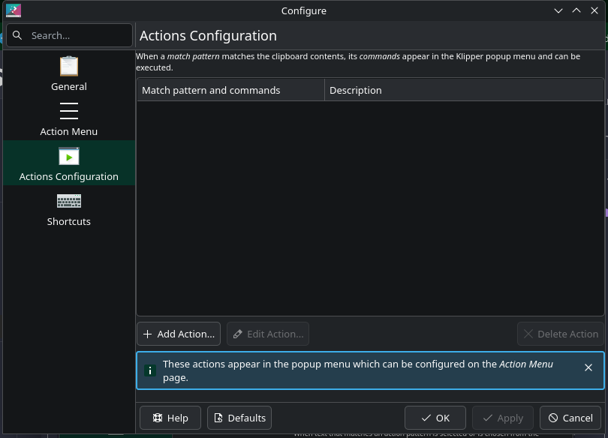
Task: Select the Action Menu page icon
Action: [69, 112]
